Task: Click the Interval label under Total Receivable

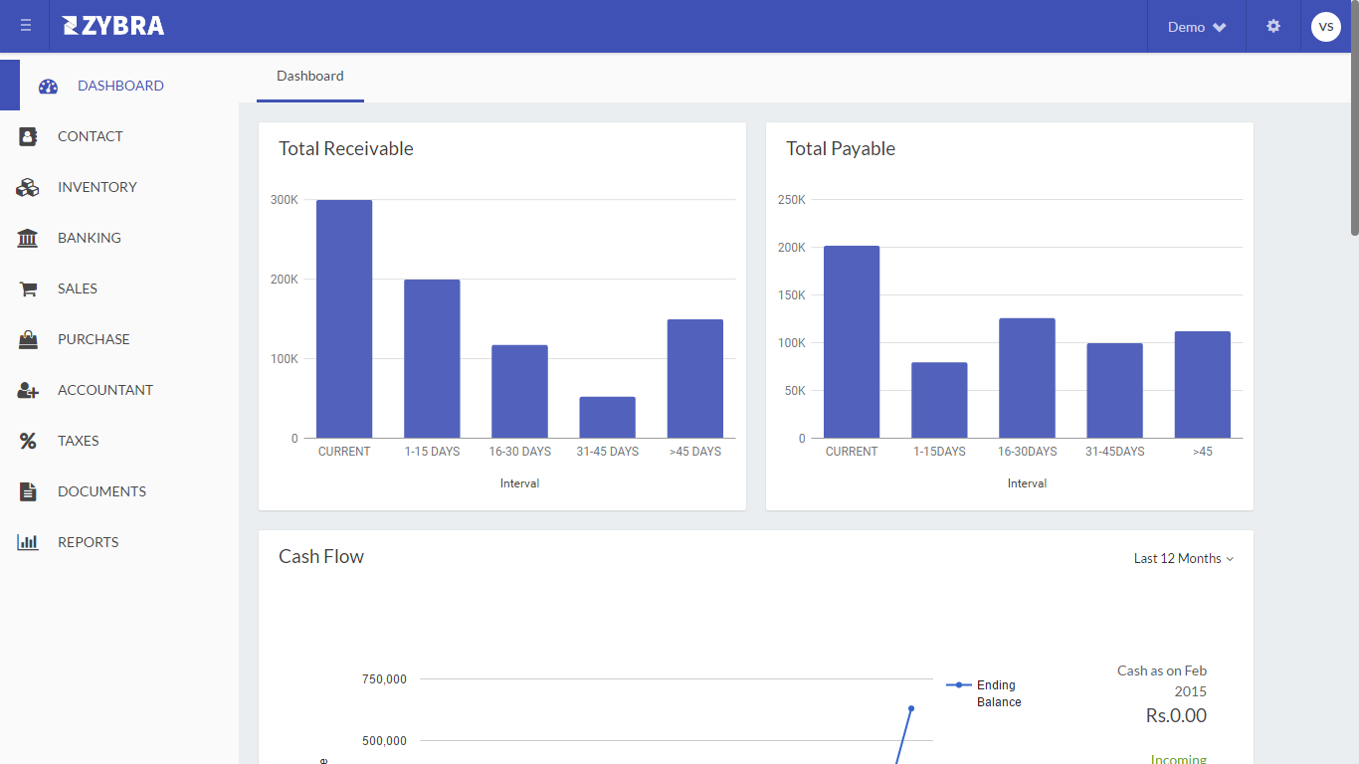Action: (519, 483)
